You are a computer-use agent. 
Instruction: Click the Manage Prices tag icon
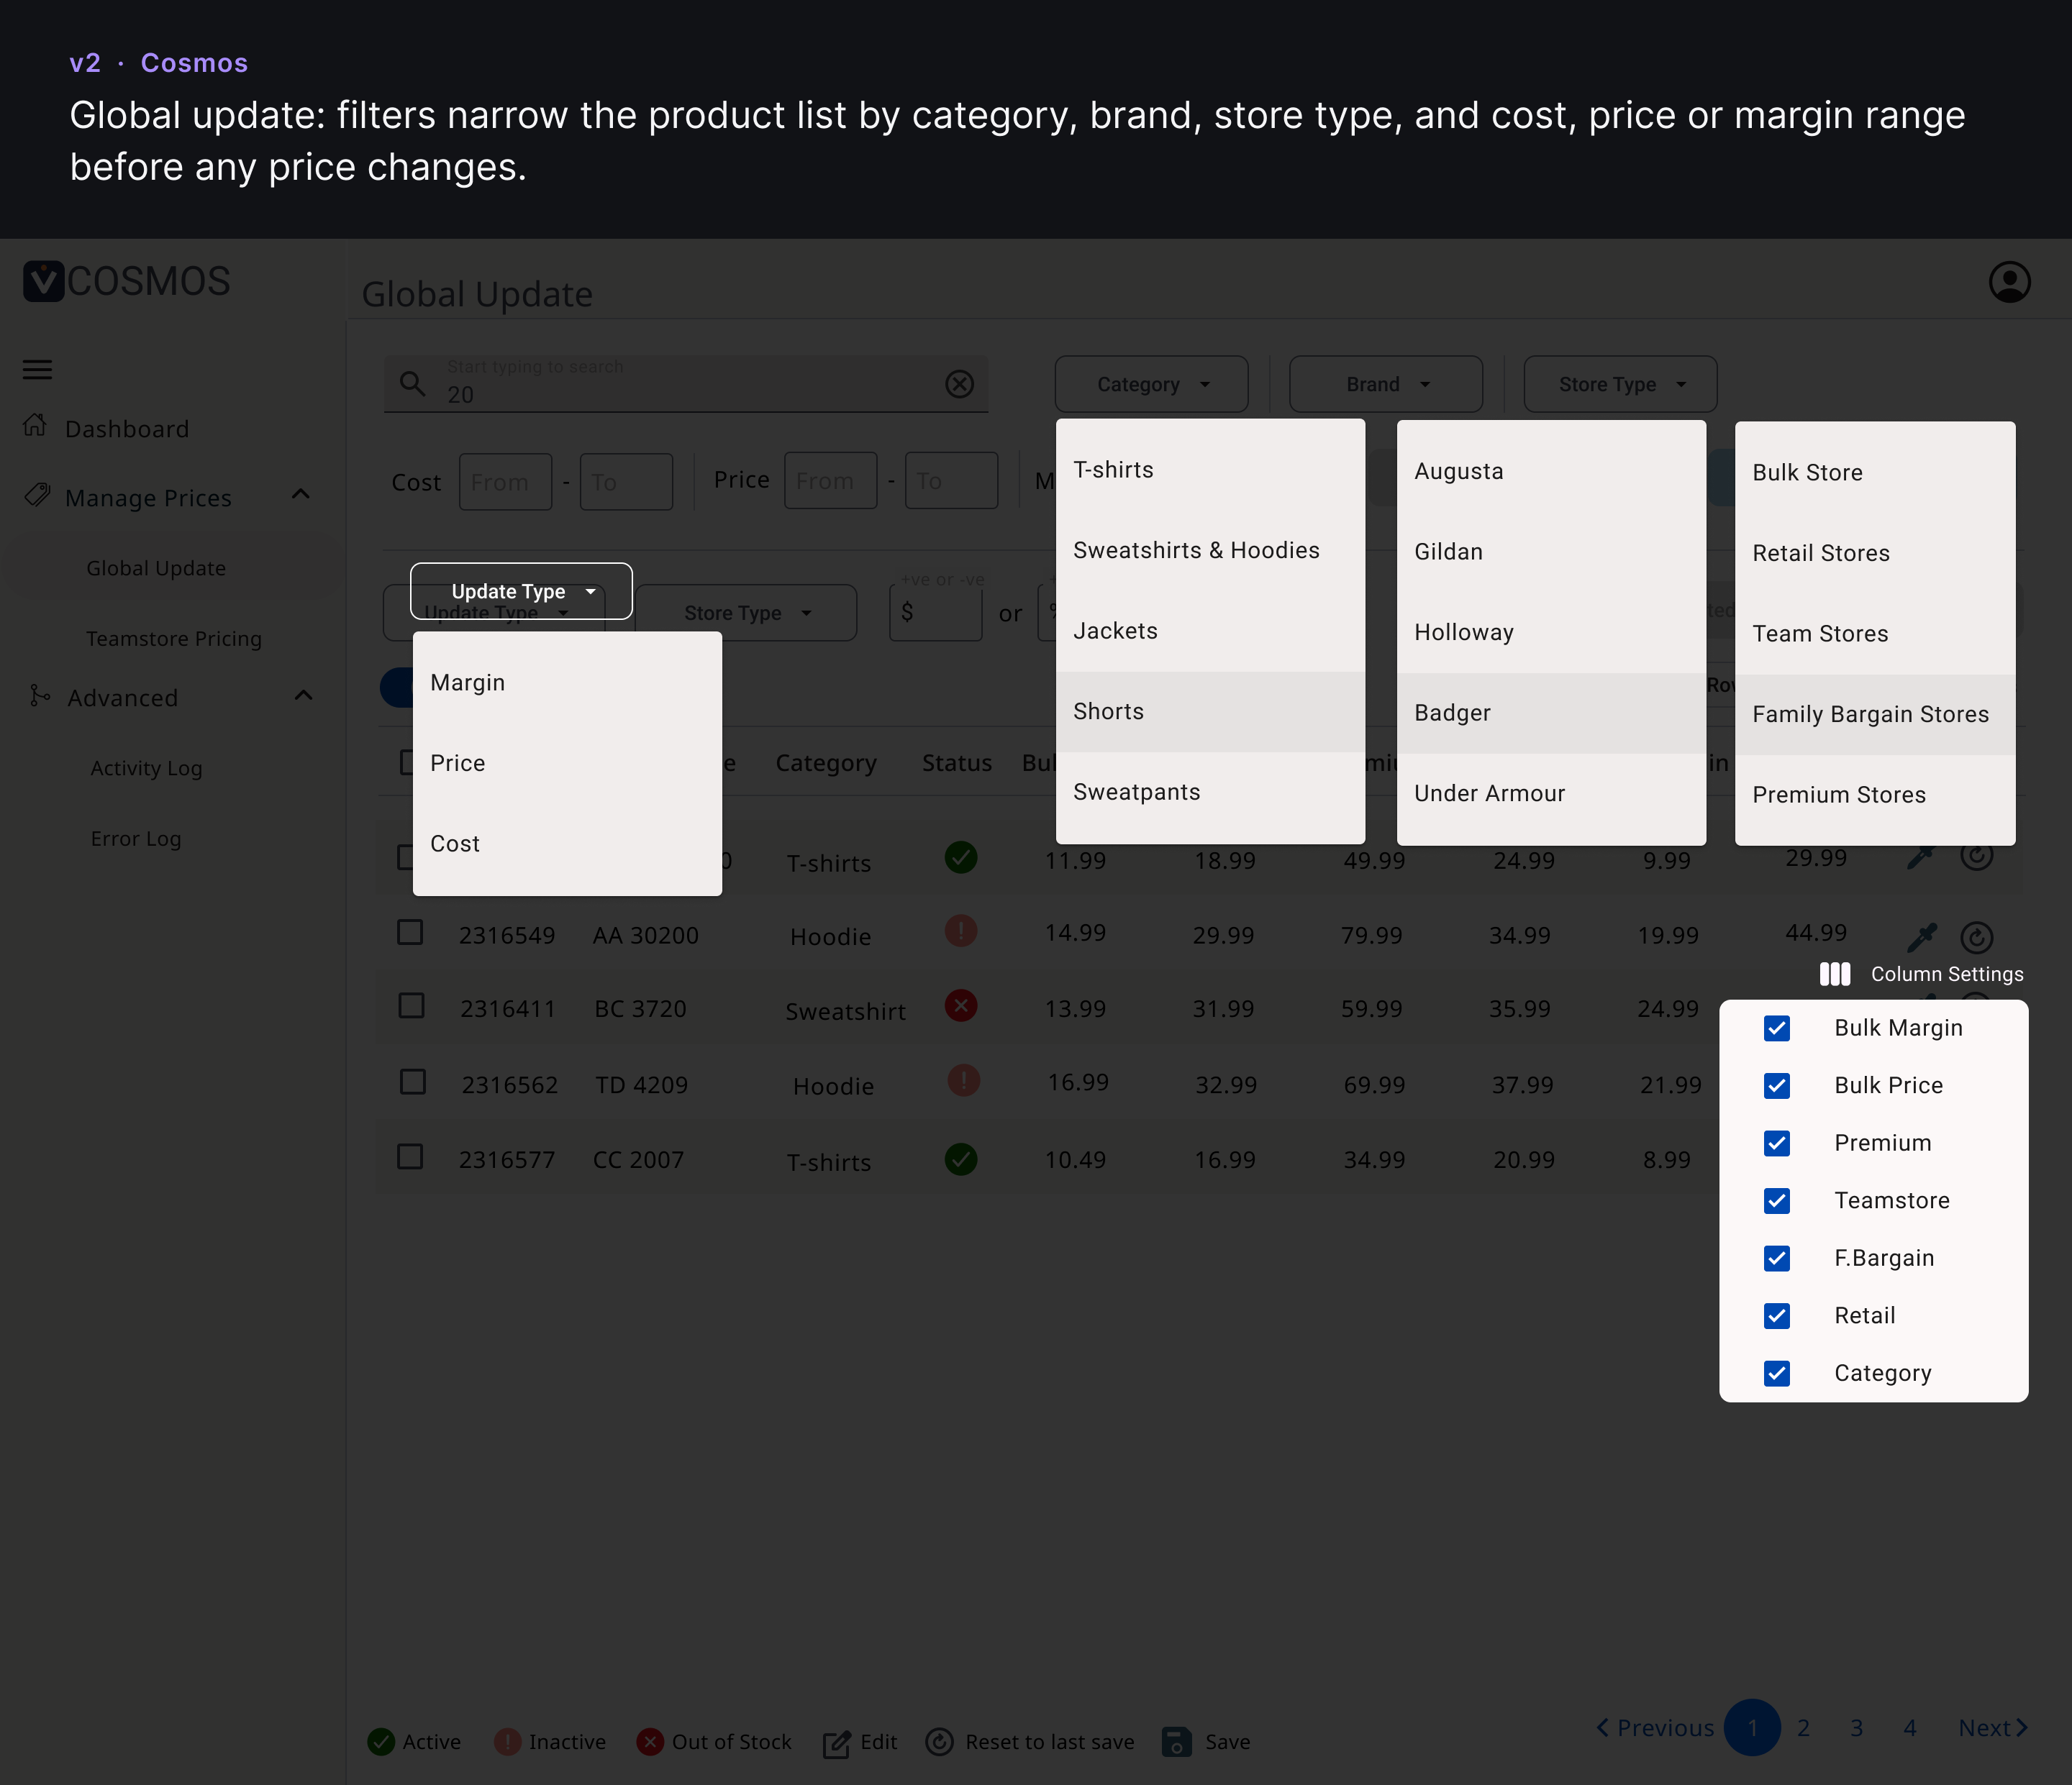point(37,495)
